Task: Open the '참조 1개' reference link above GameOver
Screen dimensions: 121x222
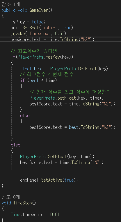Action: point(11,4)
